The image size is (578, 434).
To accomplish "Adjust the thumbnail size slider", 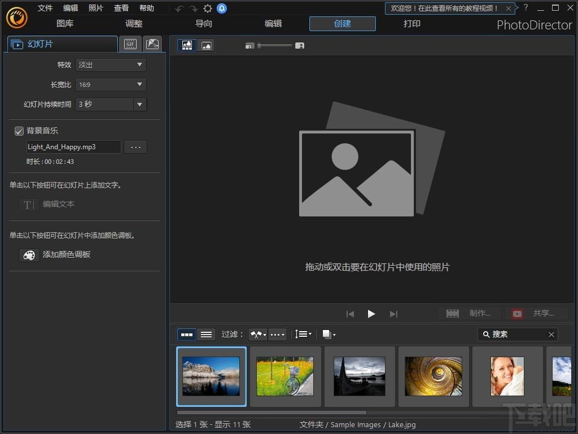I will 275,45.
